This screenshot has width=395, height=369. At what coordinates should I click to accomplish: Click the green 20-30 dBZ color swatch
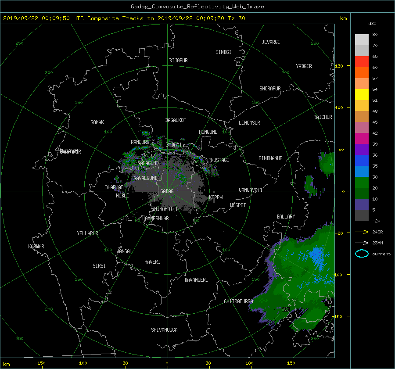pyautogui.click(x=362, y=183)
